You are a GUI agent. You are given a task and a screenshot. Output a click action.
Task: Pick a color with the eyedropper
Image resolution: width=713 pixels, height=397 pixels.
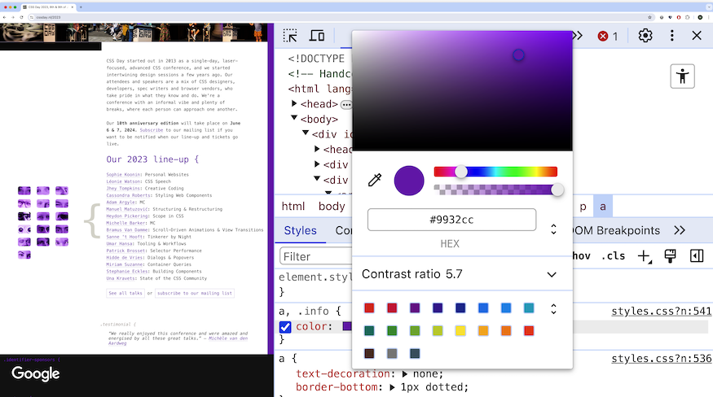pos(375,180)
